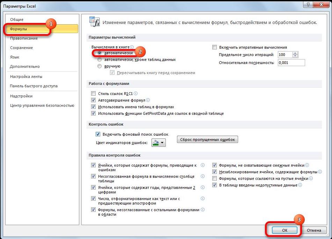
Task: Toggle Ячейки с годами, представленными 2 цифрами
Action: pos(93,187)
